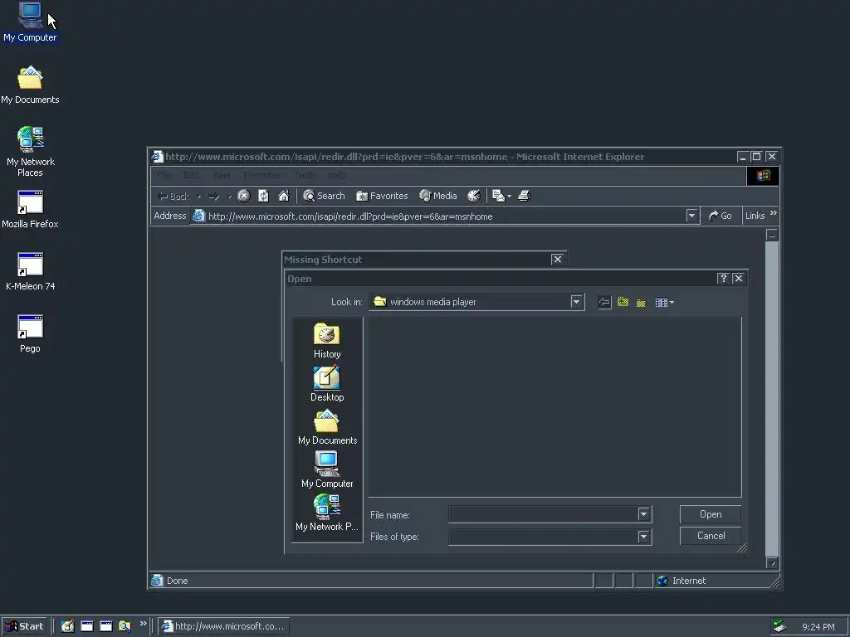Close the Missing Shortcut dialog
This screenshot has width=850, height=637.
[557, 259]
